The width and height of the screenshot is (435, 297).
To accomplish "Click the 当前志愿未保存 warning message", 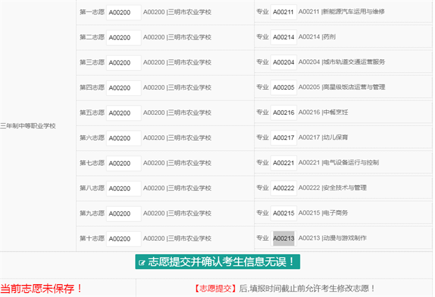I will click(x=41, y=288).
